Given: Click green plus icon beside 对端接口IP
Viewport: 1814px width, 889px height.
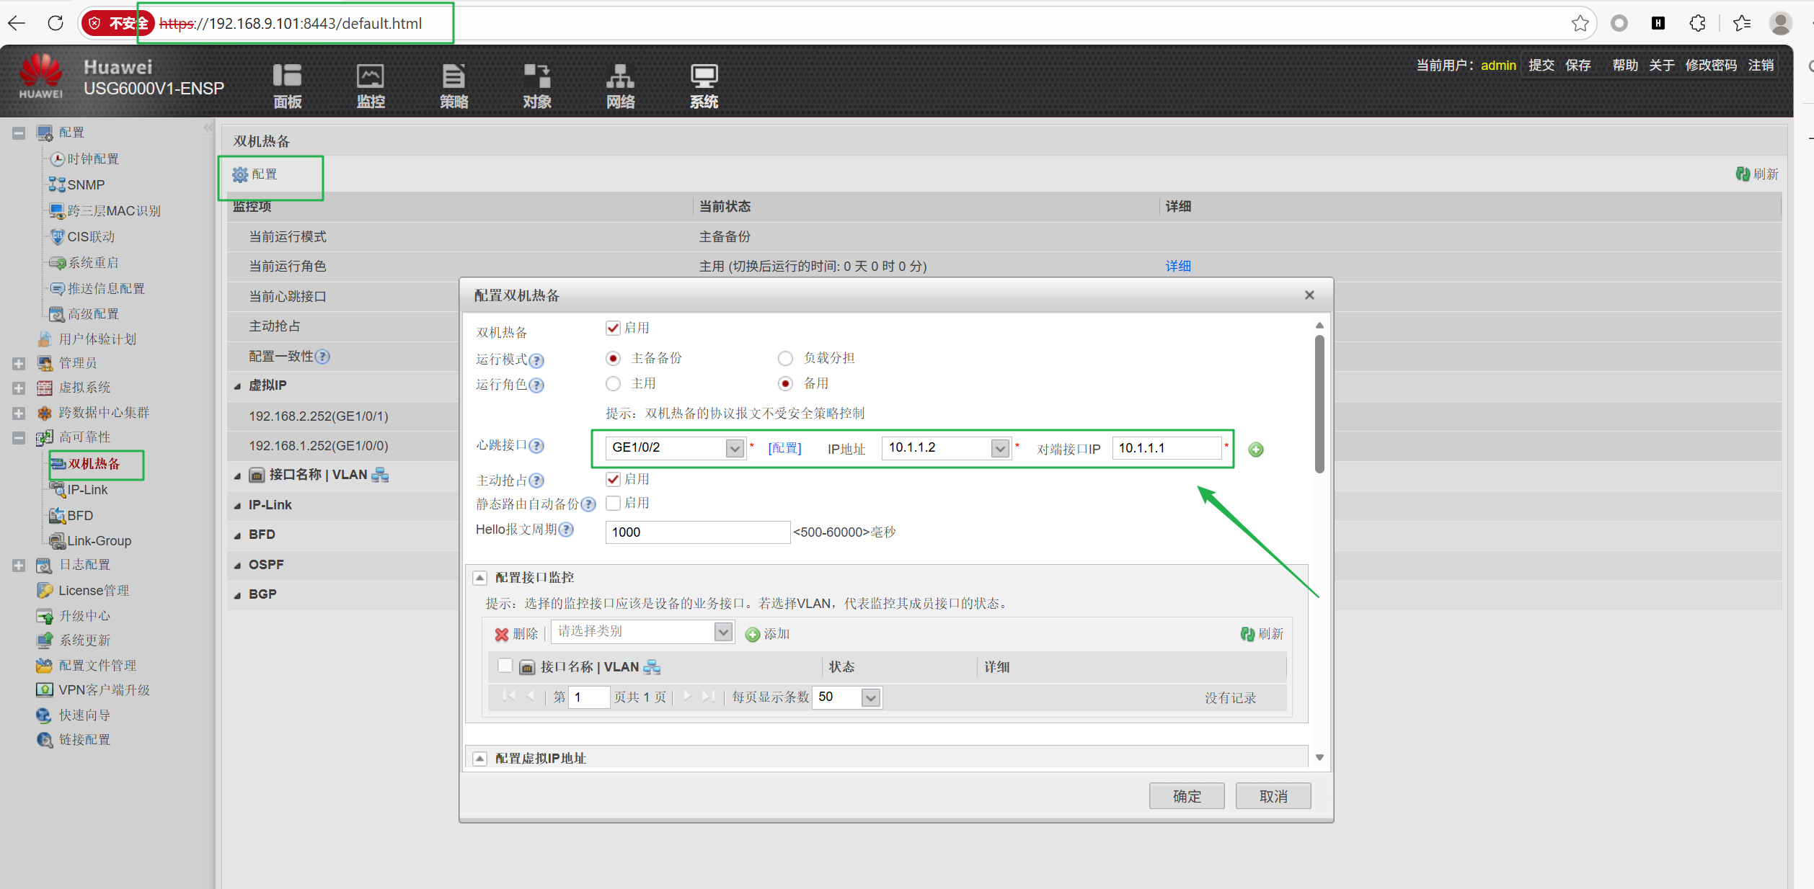Looking at the screenshot, I should point(1256,450).
